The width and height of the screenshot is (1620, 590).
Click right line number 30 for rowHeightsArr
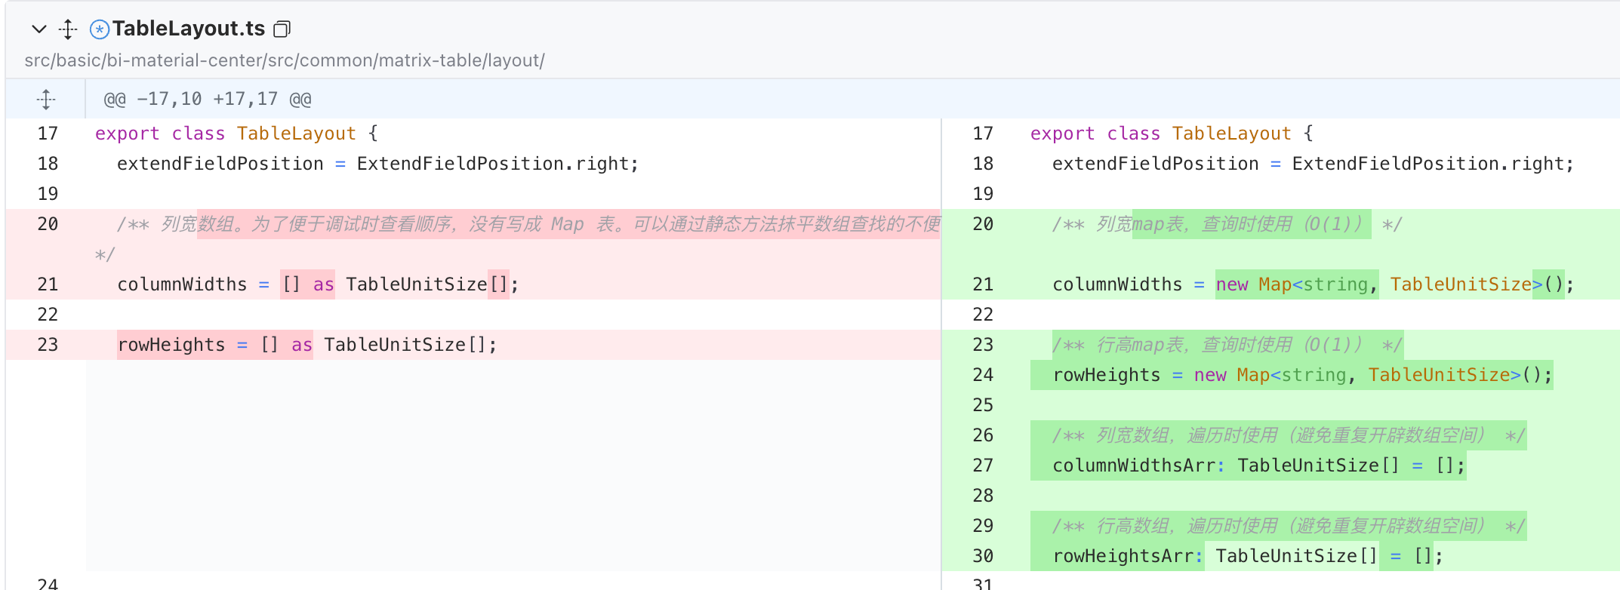(983, 556)
